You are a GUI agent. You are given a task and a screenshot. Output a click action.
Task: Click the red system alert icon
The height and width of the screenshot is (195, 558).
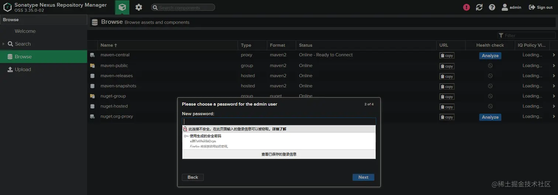466,7
